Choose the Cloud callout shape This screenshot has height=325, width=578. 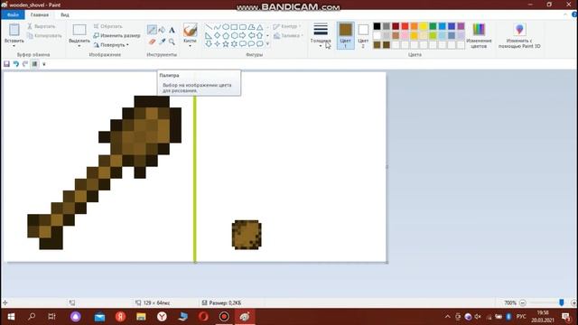point(260,44)
